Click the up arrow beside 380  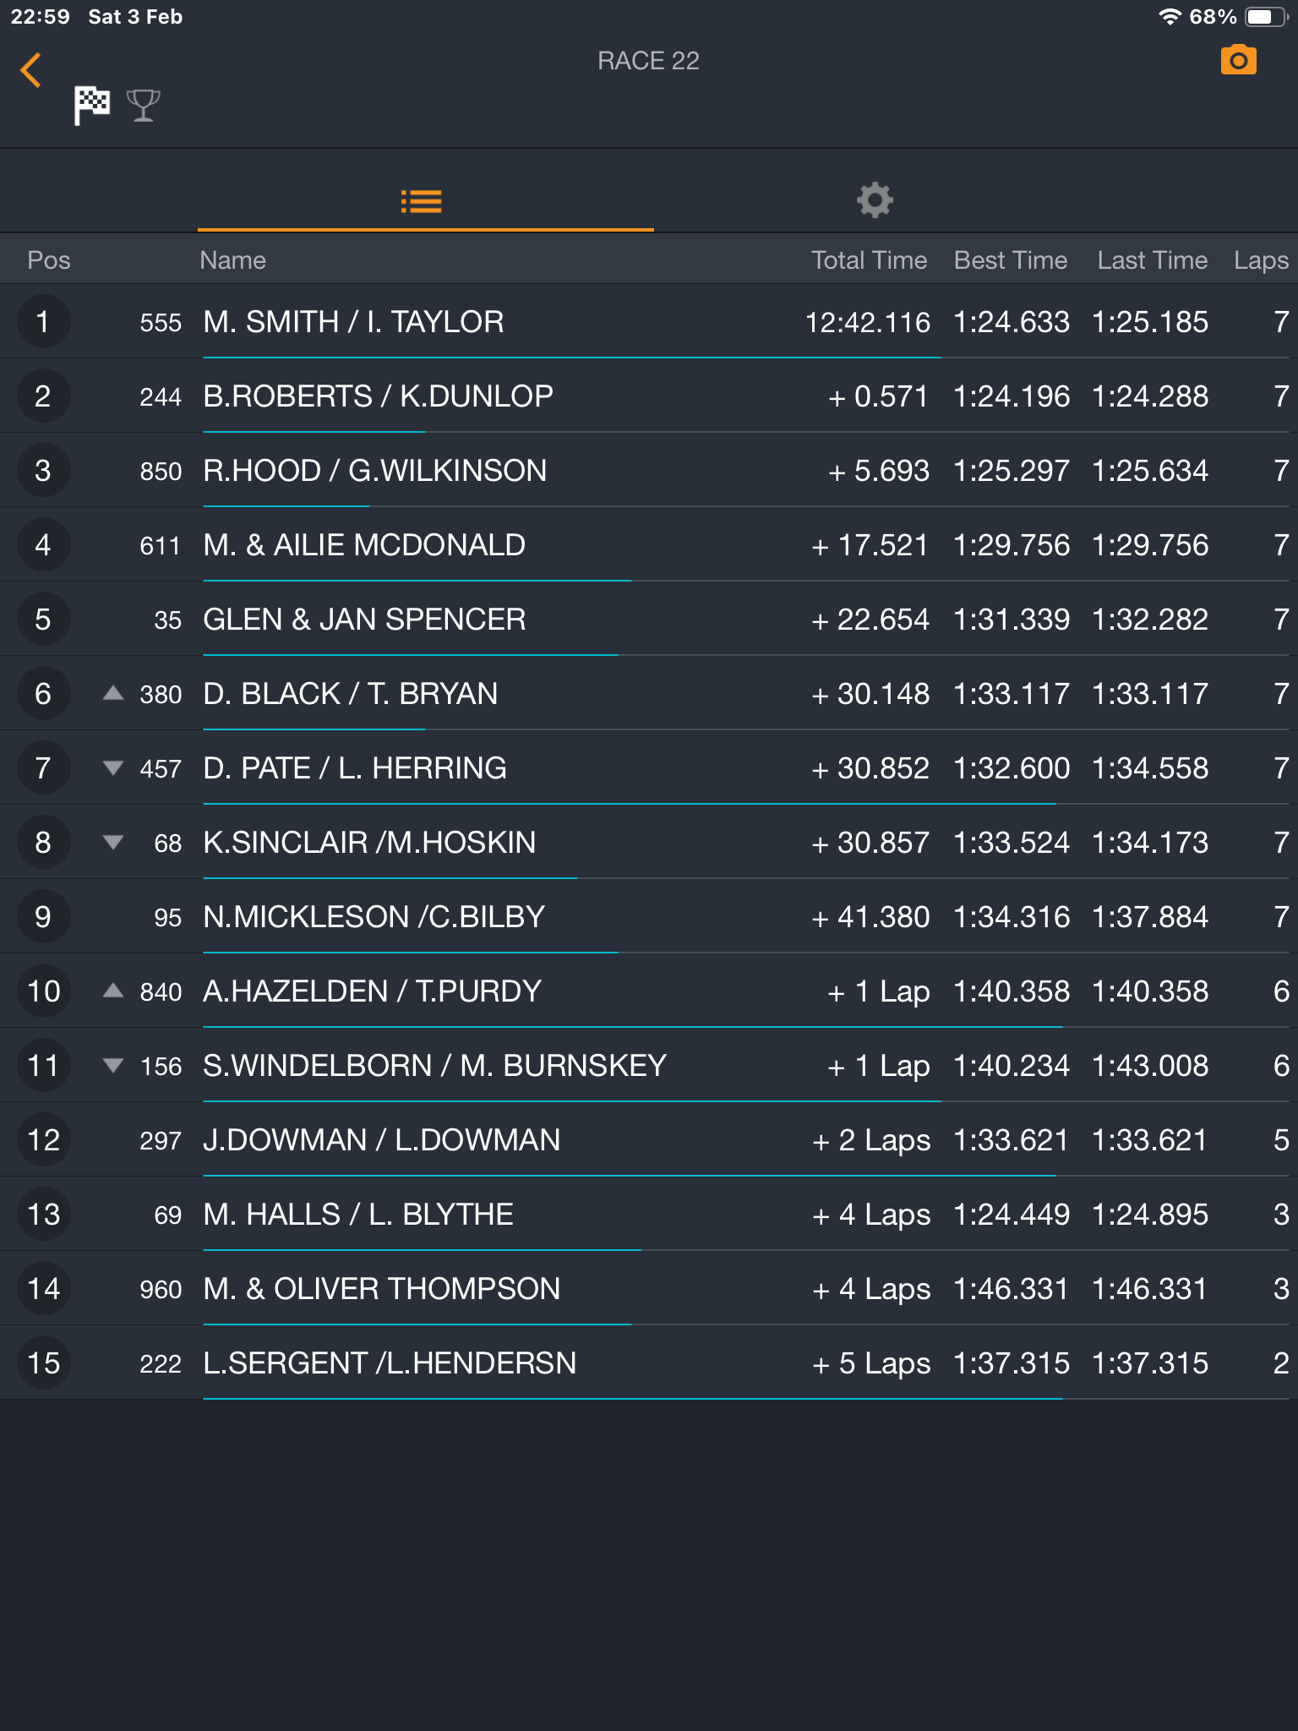pyautogui.click(x=113, y=693)
